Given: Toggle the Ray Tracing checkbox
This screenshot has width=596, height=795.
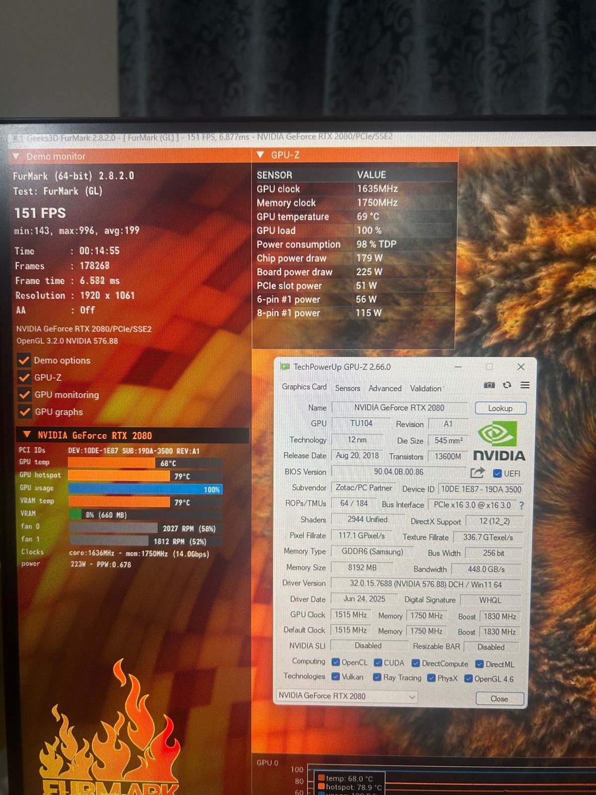Looking at the screenshot, I should (377, 677).
